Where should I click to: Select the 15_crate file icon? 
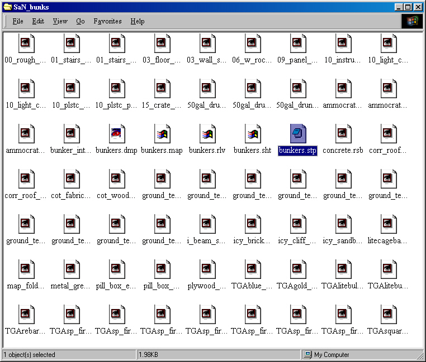(x=162, y=88)
